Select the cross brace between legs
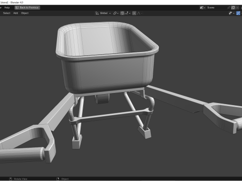Image resolution: width=242 pixels, height=181 pixels. click(x=111, y=116)
